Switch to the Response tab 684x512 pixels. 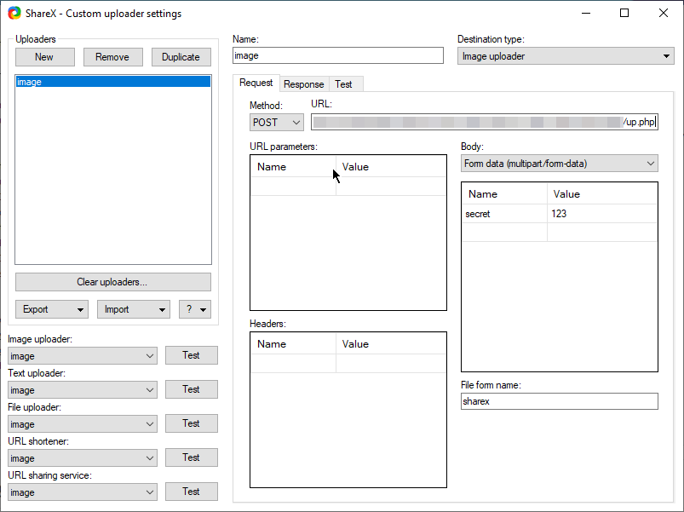304,83
